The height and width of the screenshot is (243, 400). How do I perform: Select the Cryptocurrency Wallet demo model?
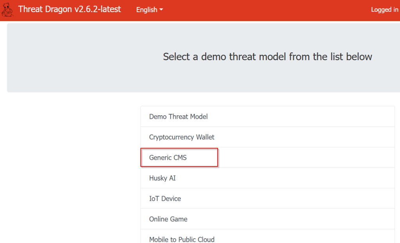(267, 137)
